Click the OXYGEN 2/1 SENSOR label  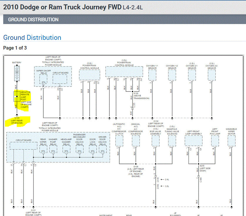pyautogui.click(x=192, y=66)
